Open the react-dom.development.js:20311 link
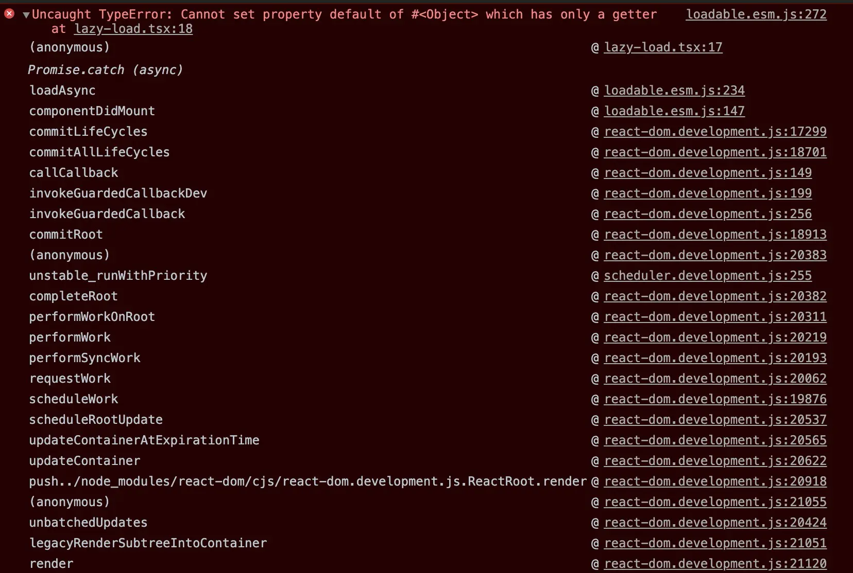This screenshot has width=853, height=573. pos(715,317)
